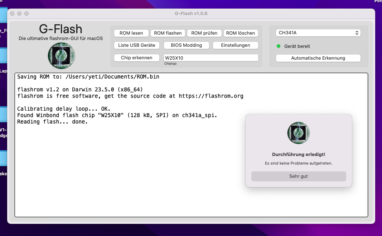Click the 'Die ultimative flashrom-GUI' subtitle
This screenshot has height=236, width=382.
61,39
